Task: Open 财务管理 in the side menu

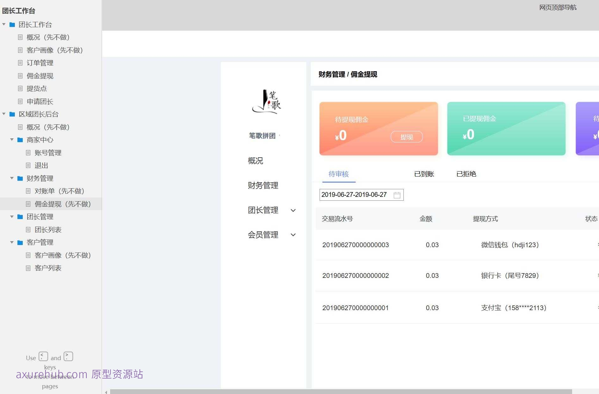Action: [263, 185]
